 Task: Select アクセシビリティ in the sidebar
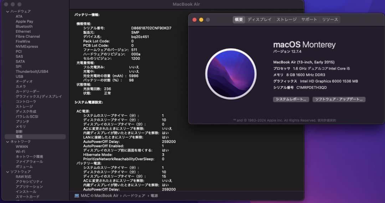(29, 182)
